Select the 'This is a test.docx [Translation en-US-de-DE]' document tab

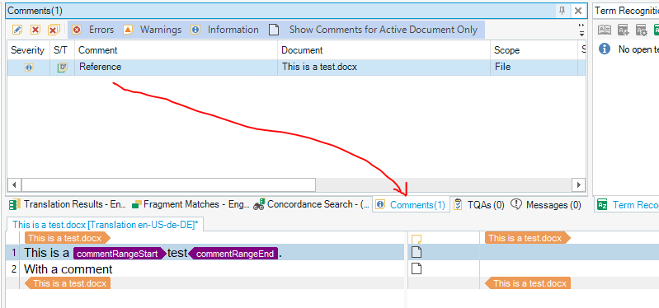(x=106, y=225)
